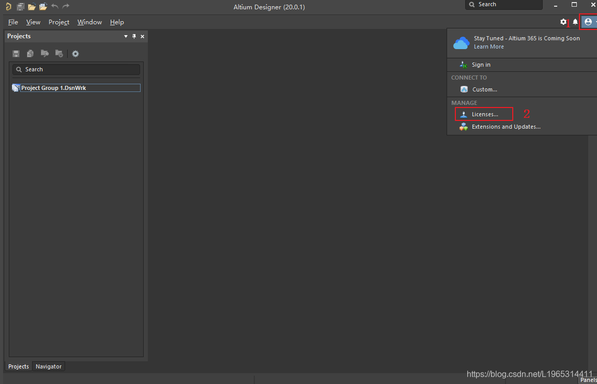Click the user account profile icon

click(588, 22)
